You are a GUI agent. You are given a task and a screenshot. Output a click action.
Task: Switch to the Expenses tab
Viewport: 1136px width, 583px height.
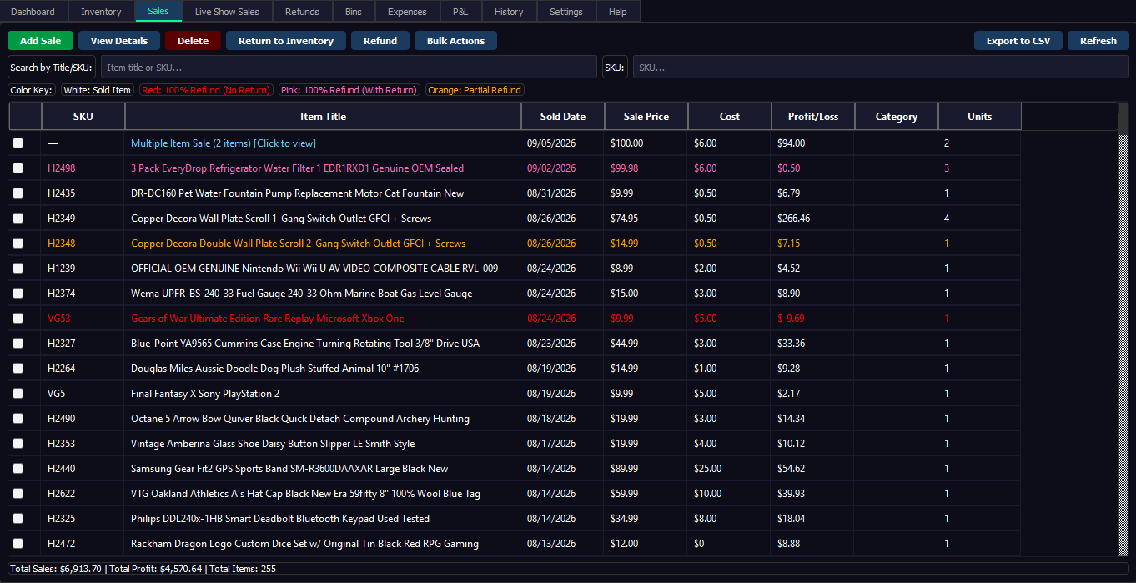click(x=407, y=12)
